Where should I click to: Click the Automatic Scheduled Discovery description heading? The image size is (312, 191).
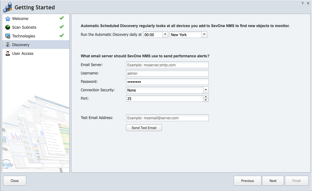[185, 26]
